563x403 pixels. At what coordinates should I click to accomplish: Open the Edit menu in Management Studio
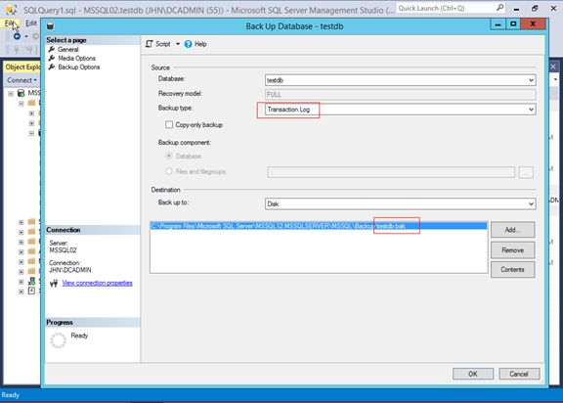coord(31,23)
